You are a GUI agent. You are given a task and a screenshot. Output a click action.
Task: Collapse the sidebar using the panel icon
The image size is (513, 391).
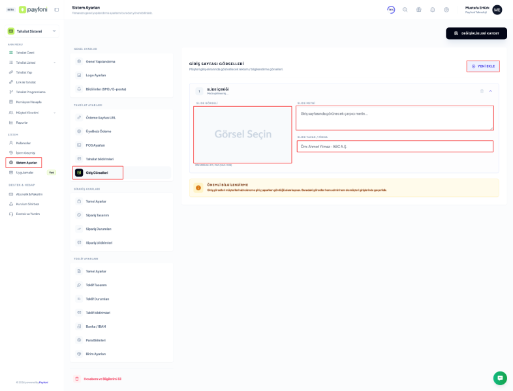57,10
